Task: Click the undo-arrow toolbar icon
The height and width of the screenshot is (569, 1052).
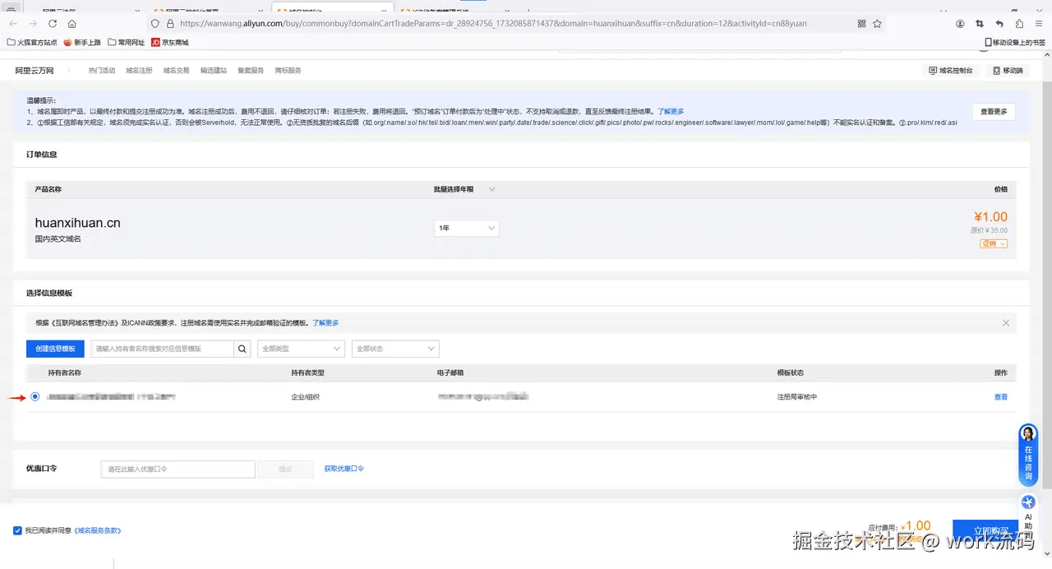Action: 999,24
